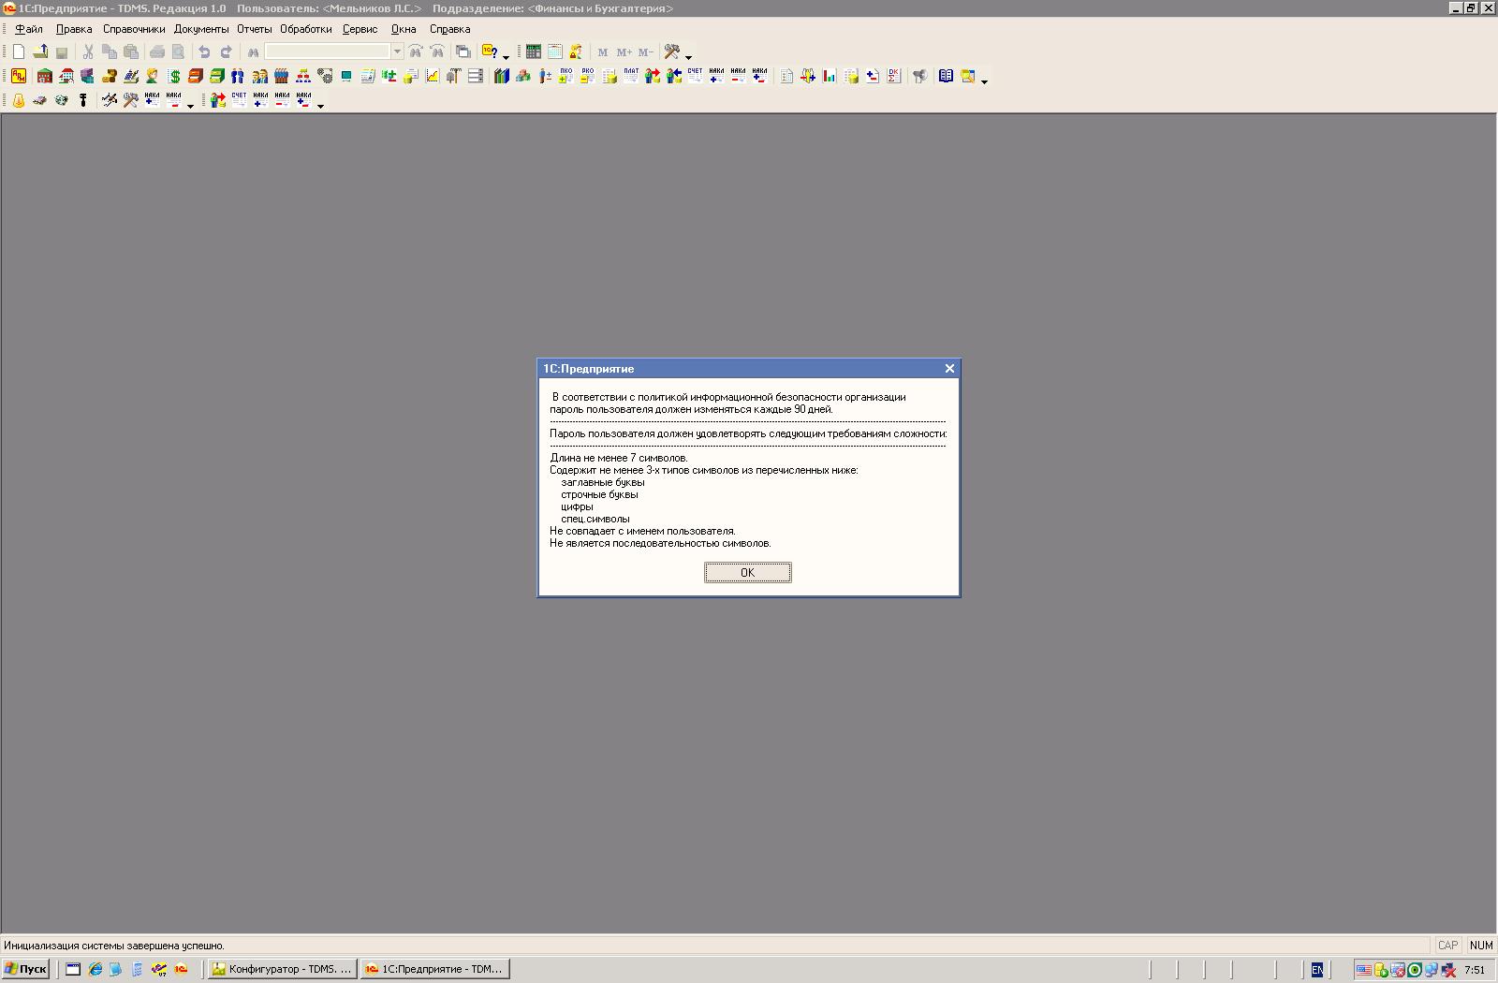The height and width of the screenshot is (983, 1498).
Task: Click the green file drawer icon
Action: click(217, 76)
